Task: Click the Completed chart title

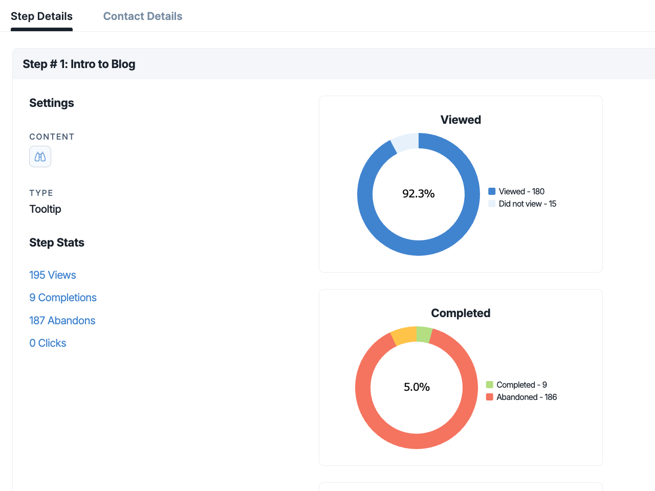Action: tap(461, 313)
